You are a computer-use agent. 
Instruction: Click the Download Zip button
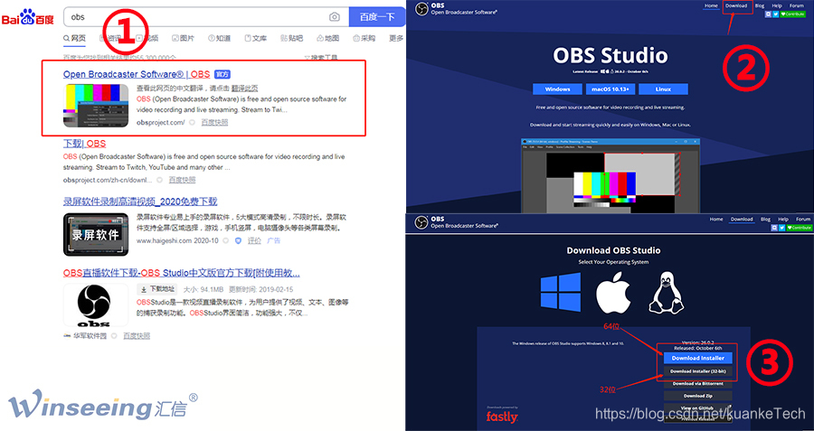(697, 396)
